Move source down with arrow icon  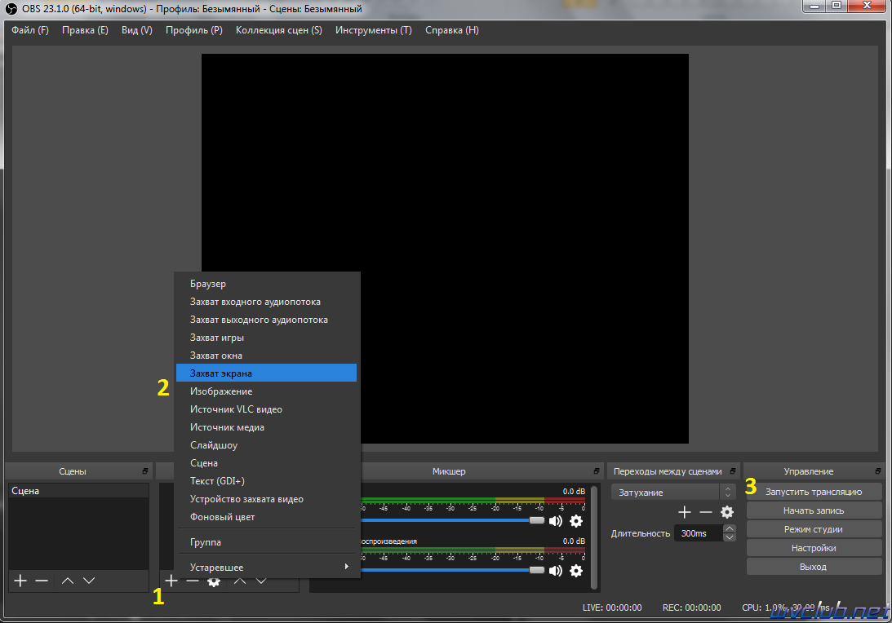tap(261, 581)
